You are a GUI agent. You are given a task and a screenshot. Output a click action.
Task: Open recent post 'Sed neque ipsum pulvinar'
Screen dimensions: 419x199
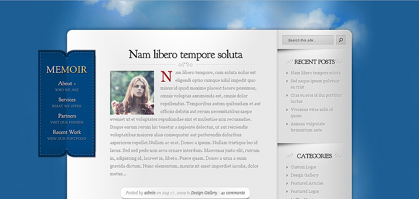(315, 84)
